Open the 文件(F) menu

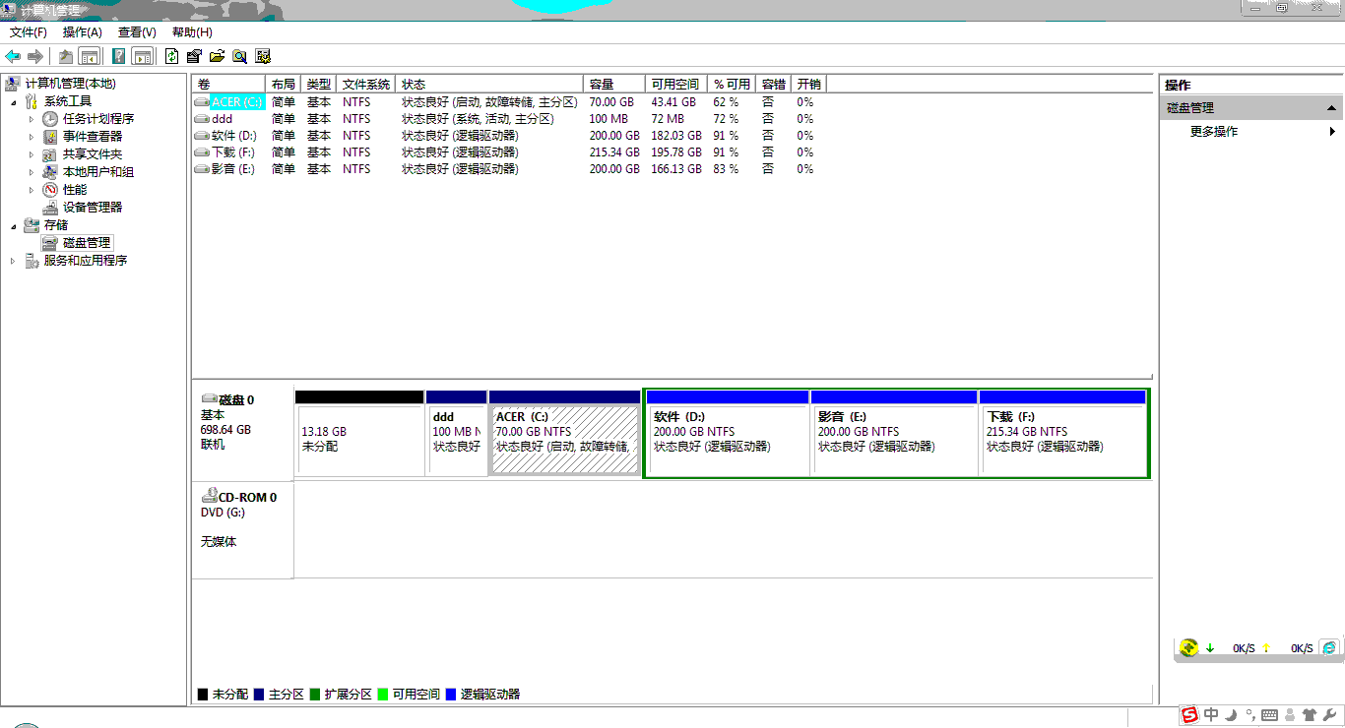click(x=29, y=32)
